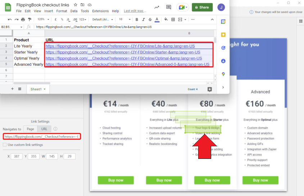This screenshot has height=196, width=304.
Task: Open Google Keep side panel
Action: tap(223, 35)
